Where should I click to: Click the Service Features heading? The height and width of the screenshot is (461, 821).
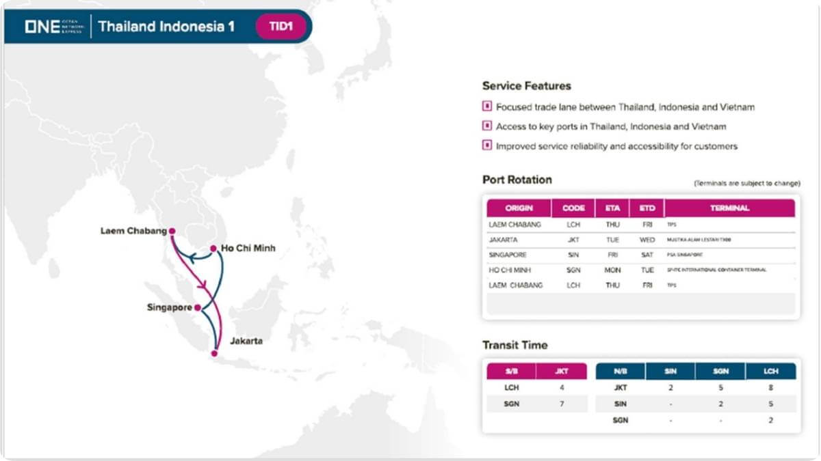526,86
